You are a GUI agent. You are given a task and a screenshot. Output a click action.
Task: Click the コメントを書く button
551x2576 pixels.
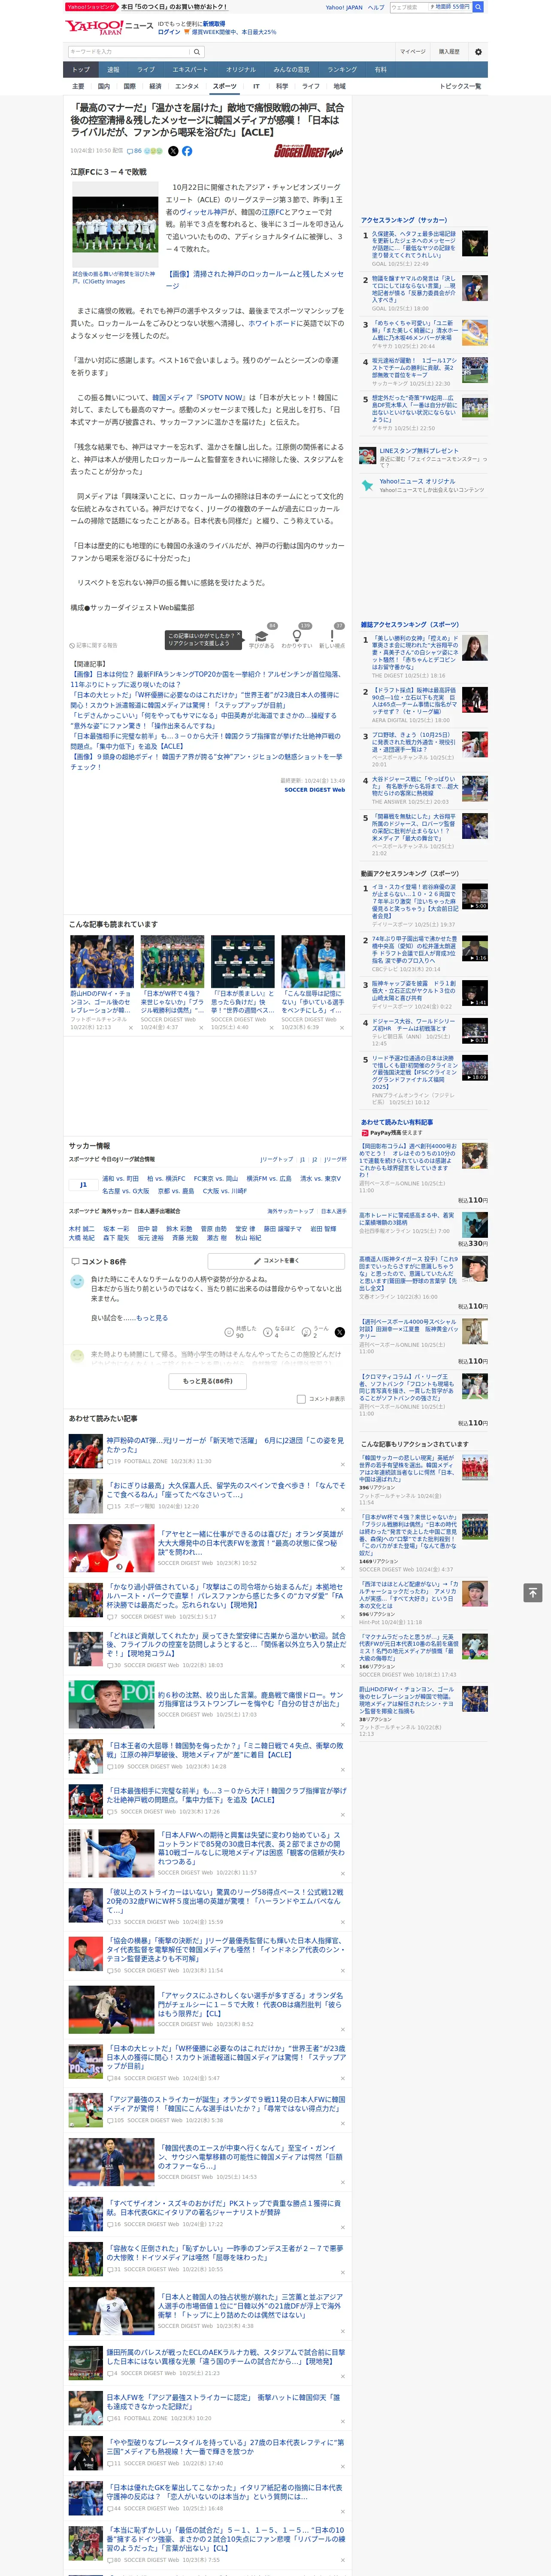click(x=276, y=1261)
